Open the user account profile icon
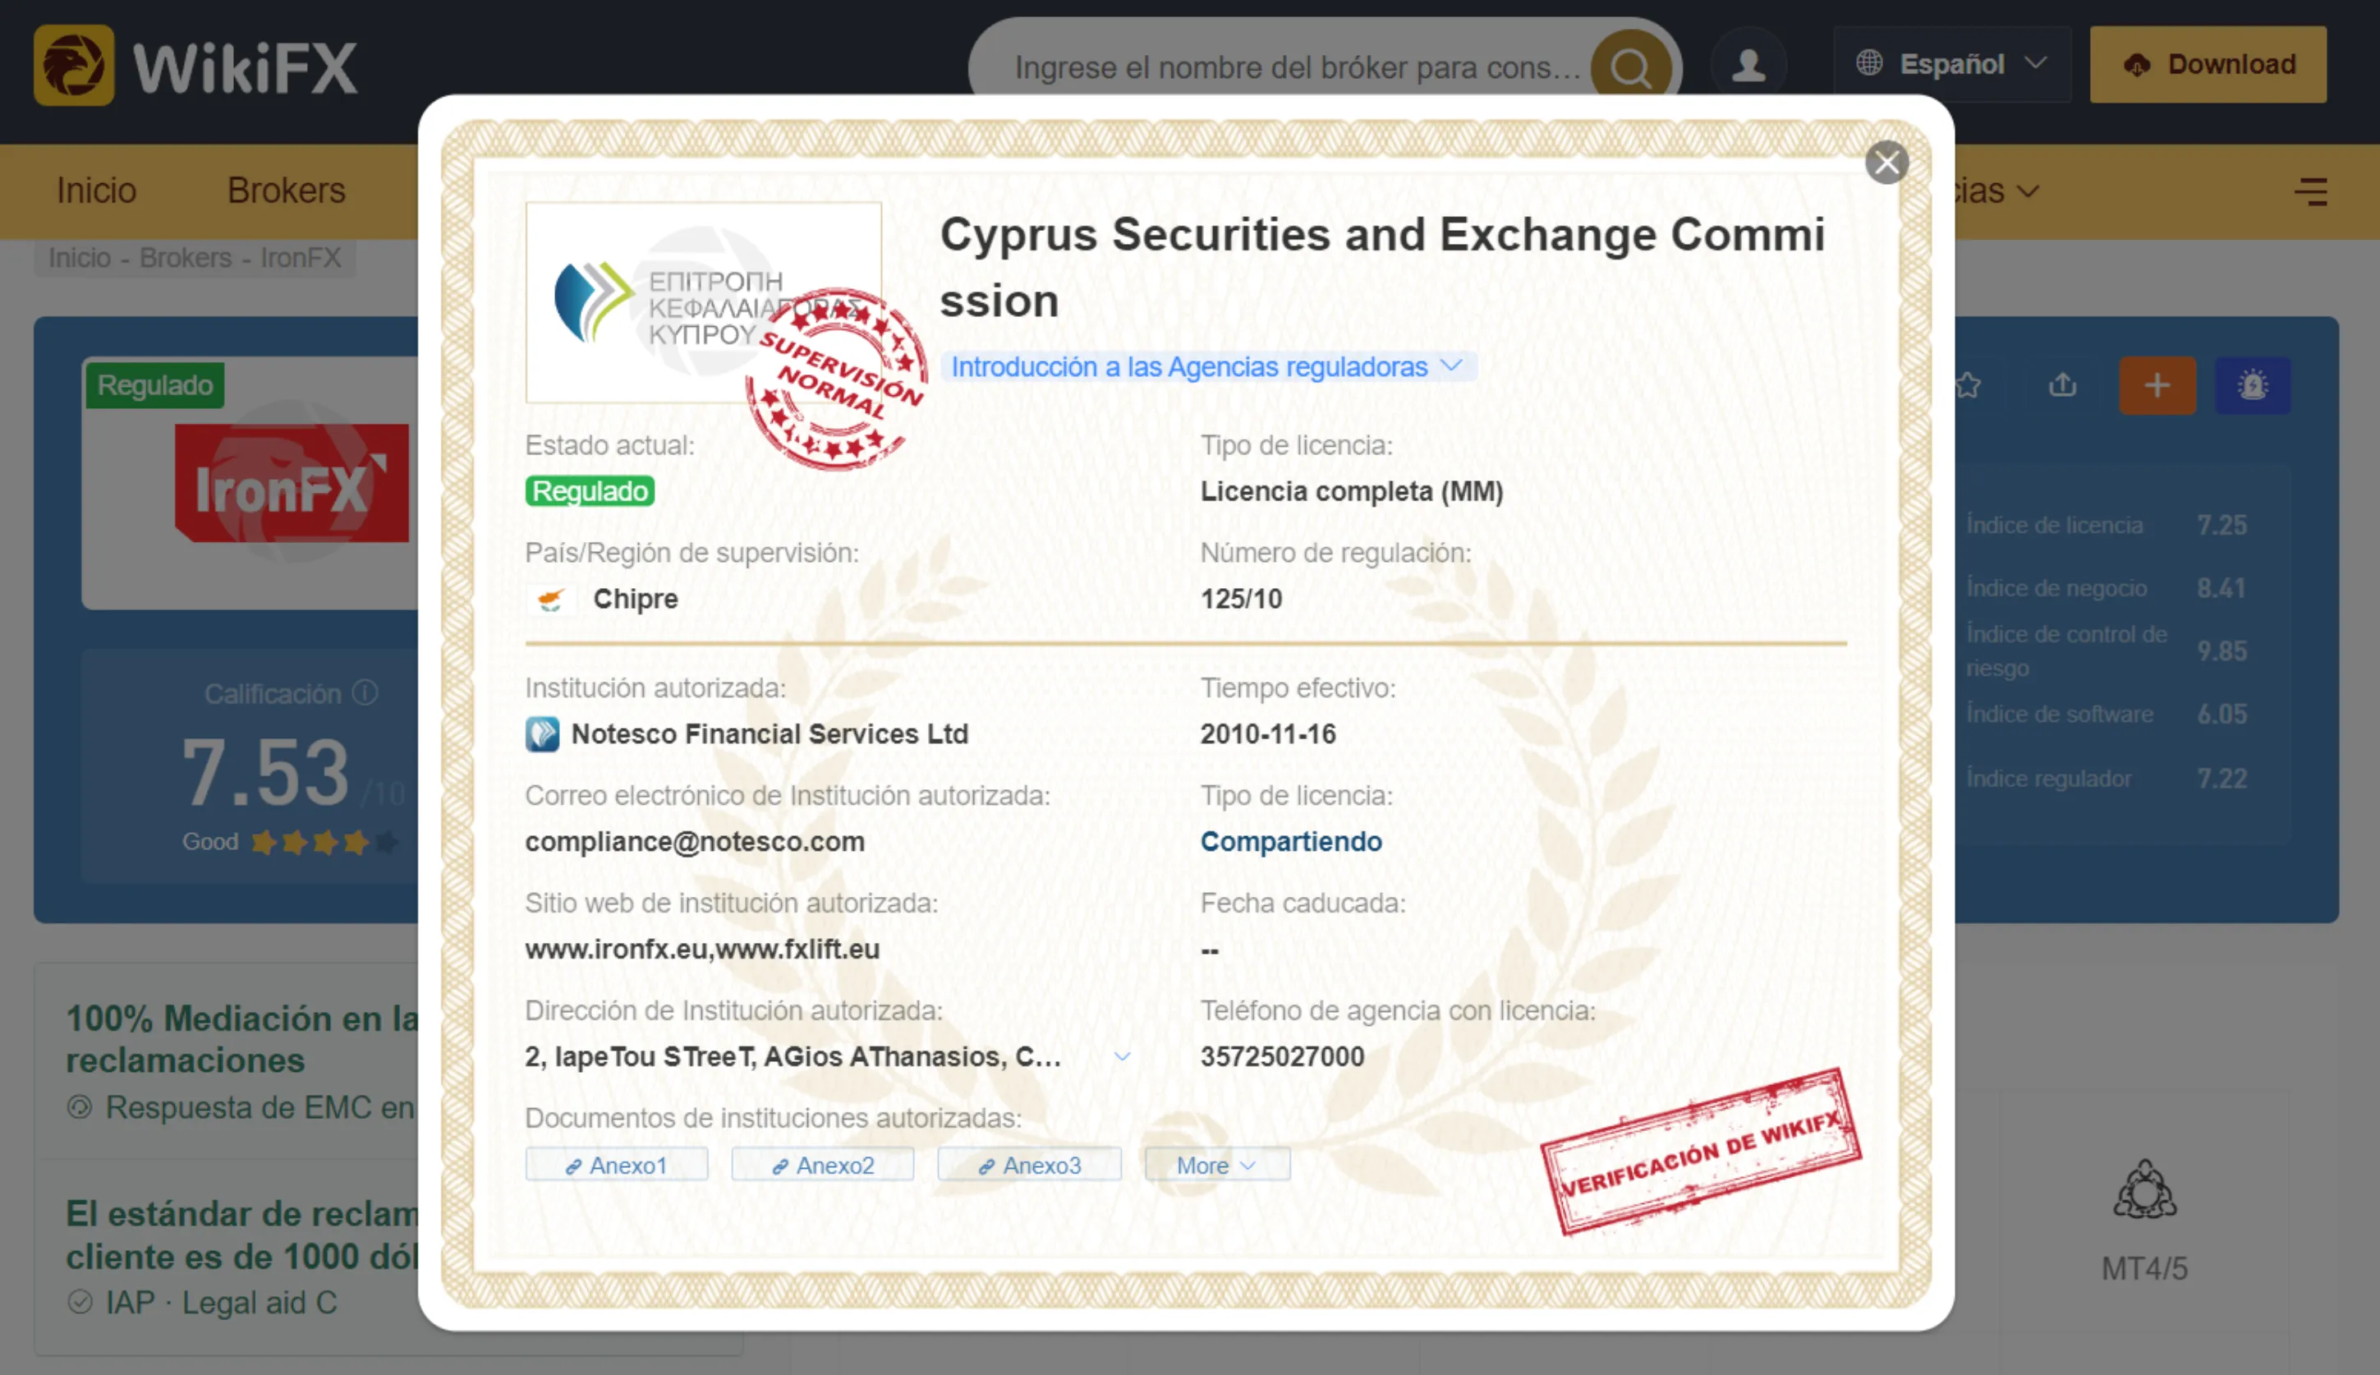The width and height of the screenshot is (2380, 1375). click(x=1748, y=65)
